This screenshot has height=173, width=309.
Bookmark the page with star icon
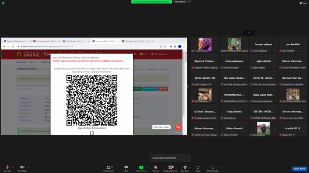165,47
